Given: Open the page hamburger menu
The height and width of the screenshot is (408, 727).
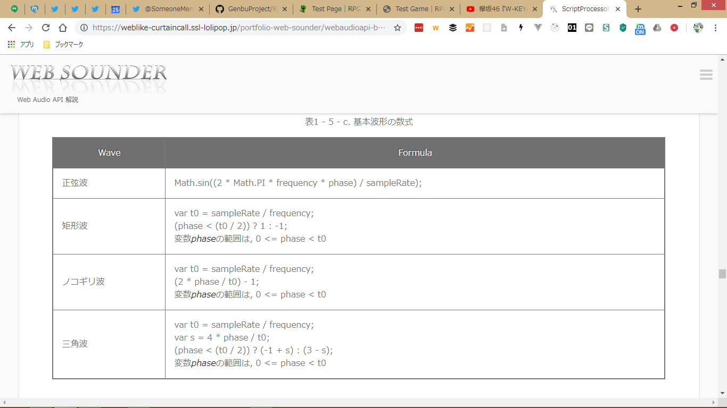Looking at the screenshot, I should (x=706, y=75).
